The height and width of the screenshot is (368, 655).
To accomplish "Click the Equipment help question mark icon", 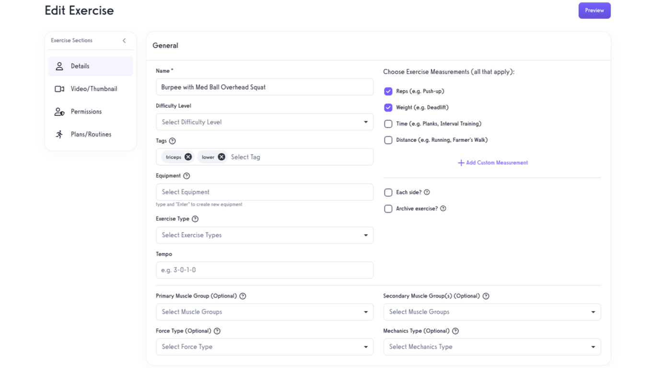I will (x=187, y=176).
